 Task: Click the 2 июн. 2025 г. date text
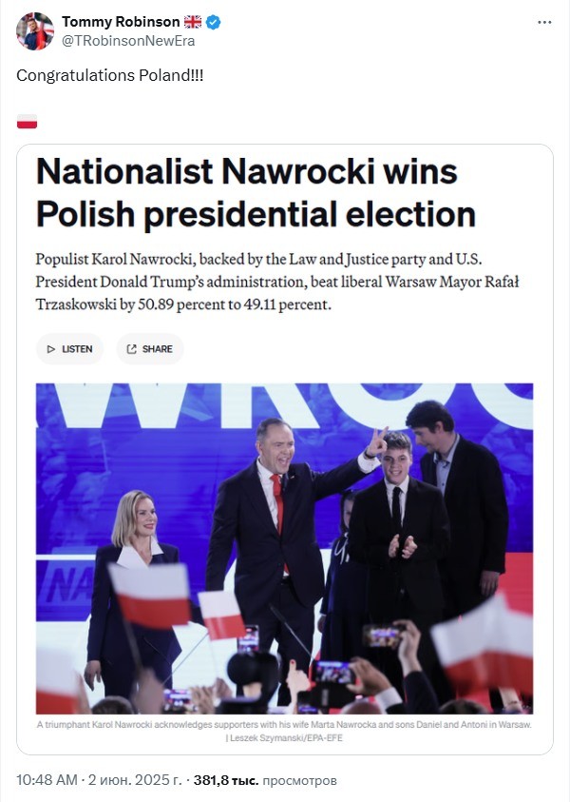click(x=135, y=780)
